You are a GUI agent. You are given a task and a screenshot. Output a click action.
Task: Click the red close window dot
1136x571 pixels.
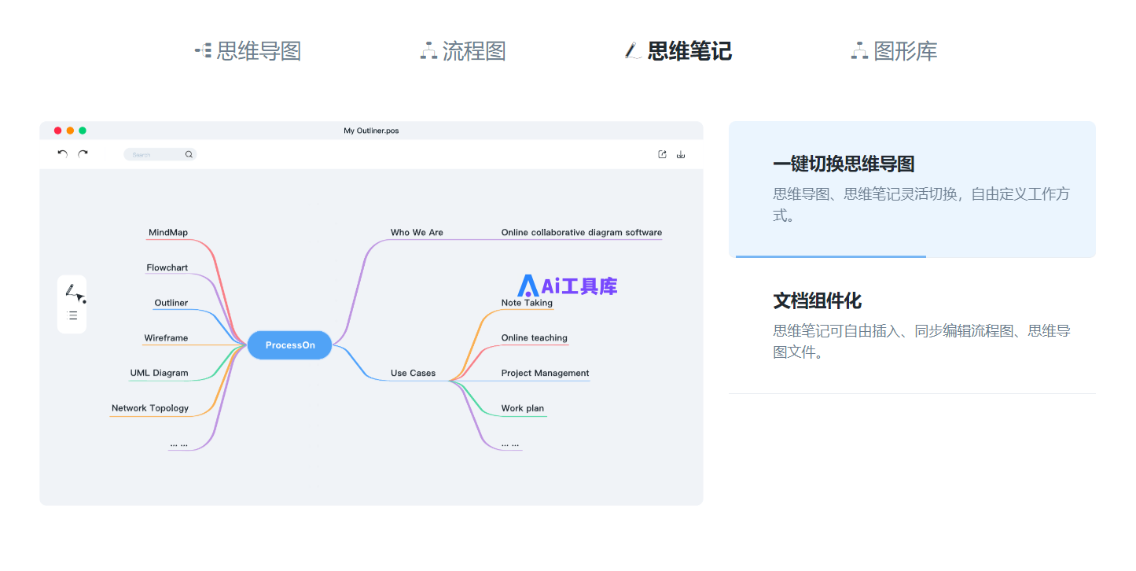point(57,131)
